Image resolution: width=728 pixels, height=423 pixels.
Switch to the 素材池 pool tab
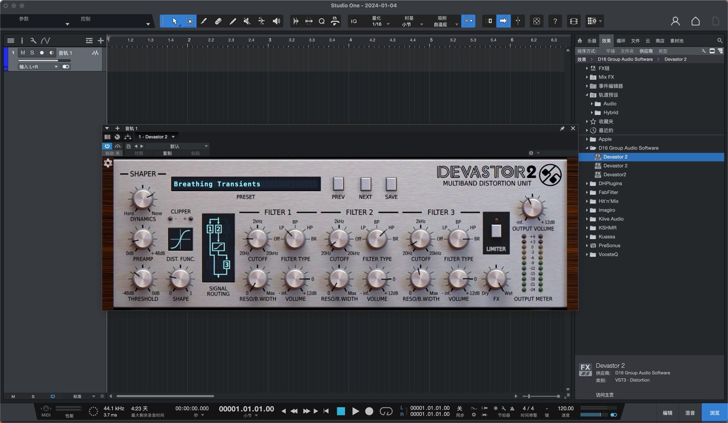[x=677, y=41]
